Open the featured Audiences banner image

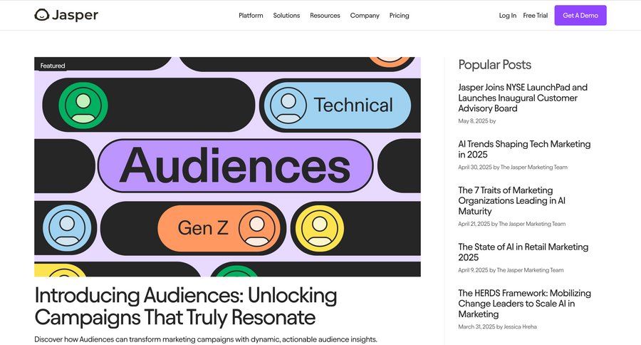tap(227, 167)
